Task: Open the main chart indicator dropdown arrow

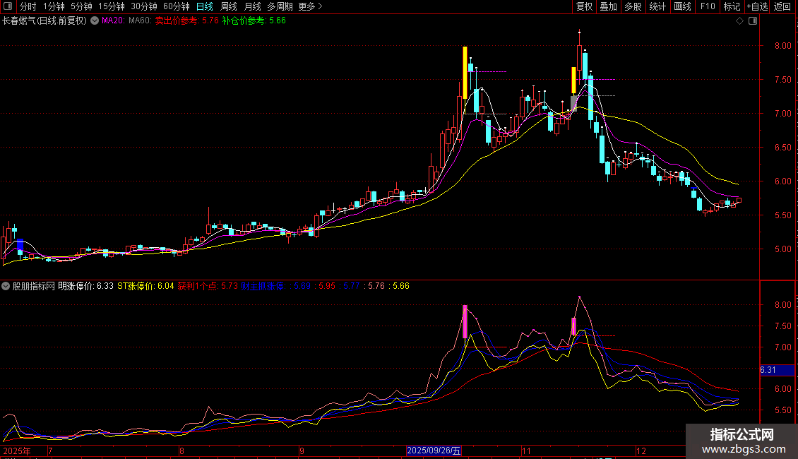Action: [x=95, y=21]
